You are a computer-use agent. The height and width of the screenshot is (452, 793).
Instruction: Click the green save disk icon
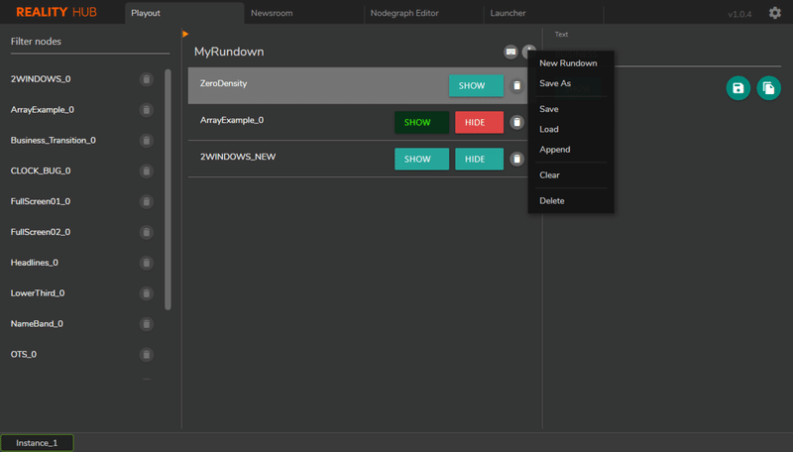(x=737, y=88)
